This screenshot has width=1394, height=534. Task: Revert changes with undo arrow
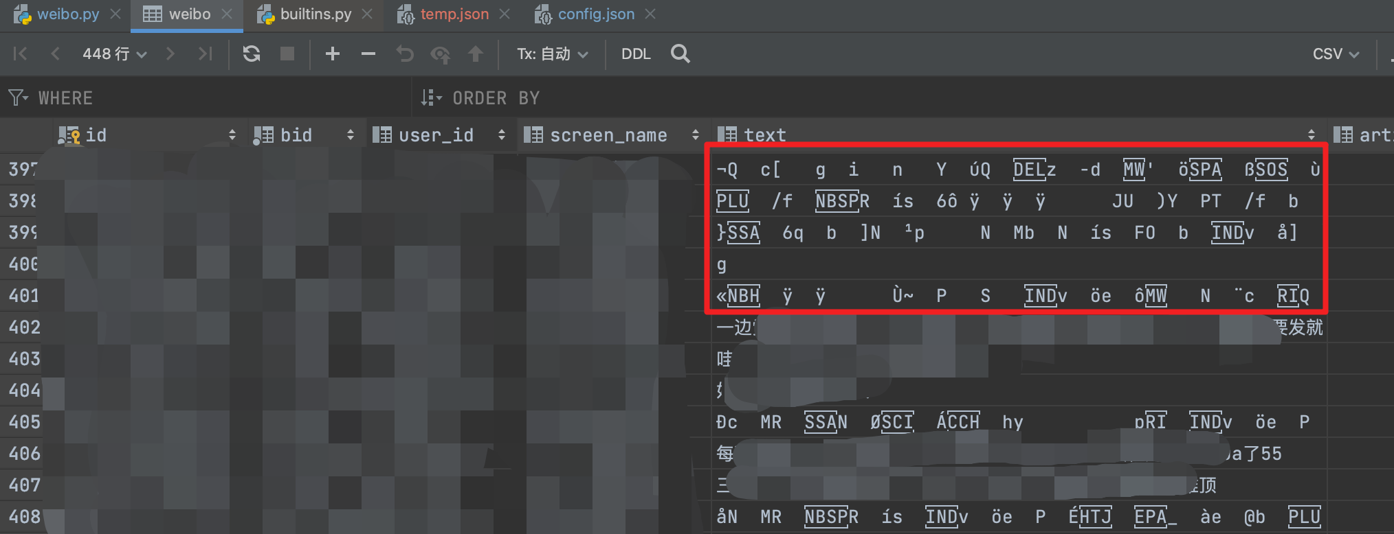(x=405, y=54)
